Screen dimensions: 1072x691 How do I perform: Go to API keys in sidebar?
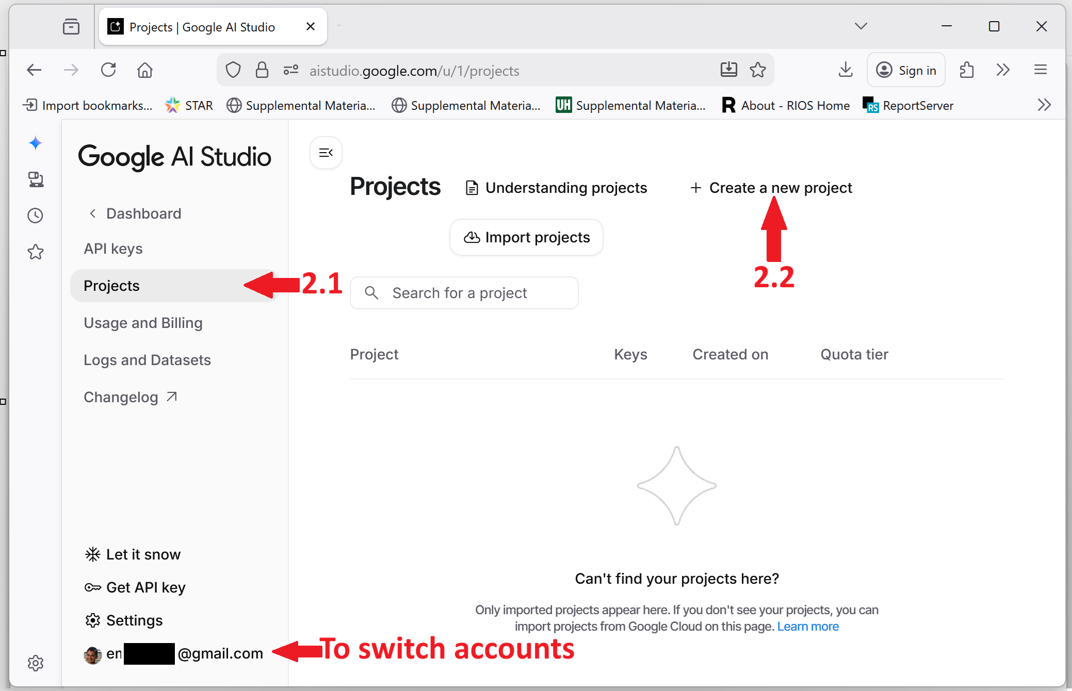point(113,249)
